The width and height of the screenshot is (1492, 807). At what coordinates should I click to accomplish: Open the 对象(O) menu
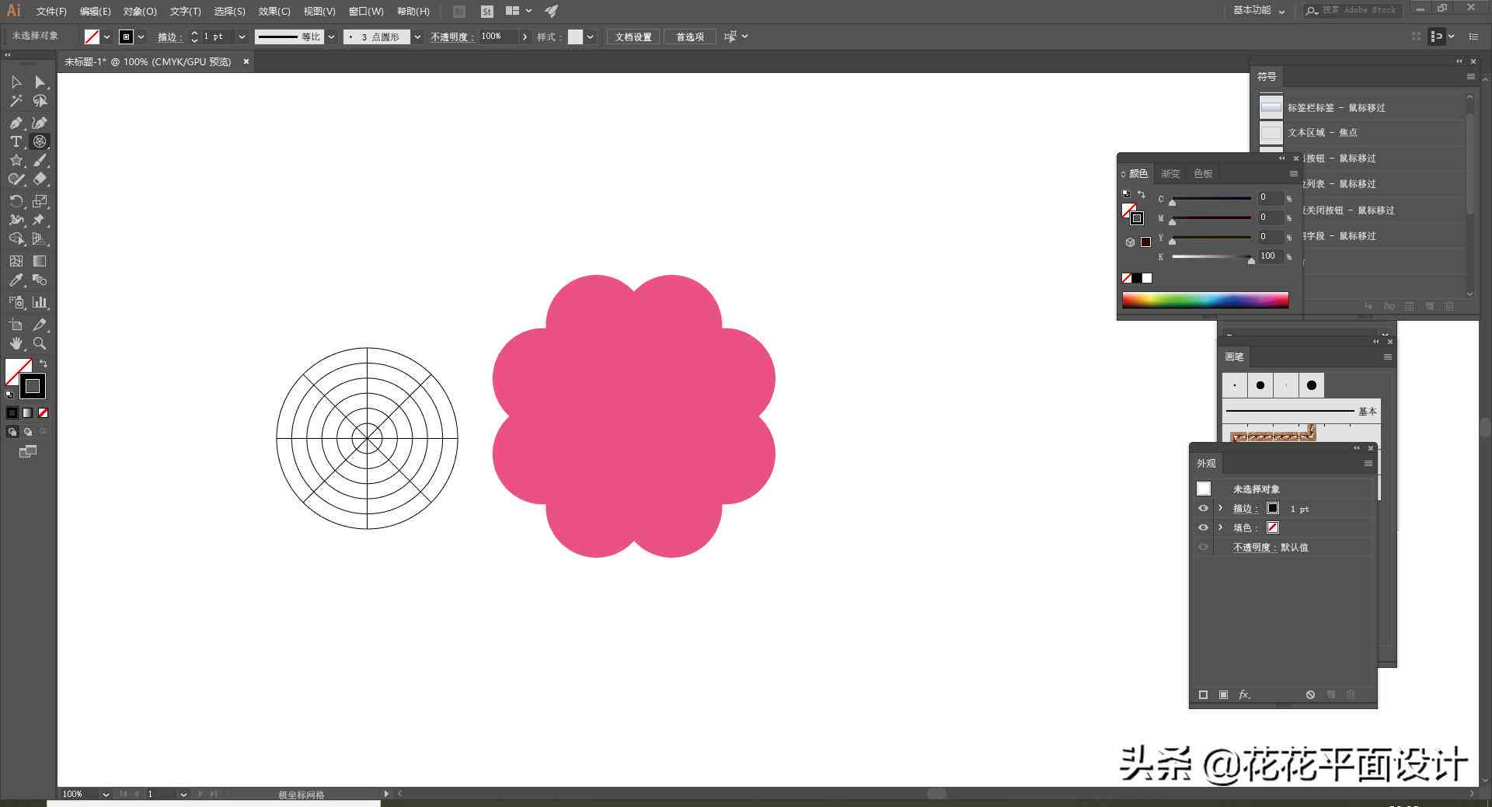click(x=140, y=11)
